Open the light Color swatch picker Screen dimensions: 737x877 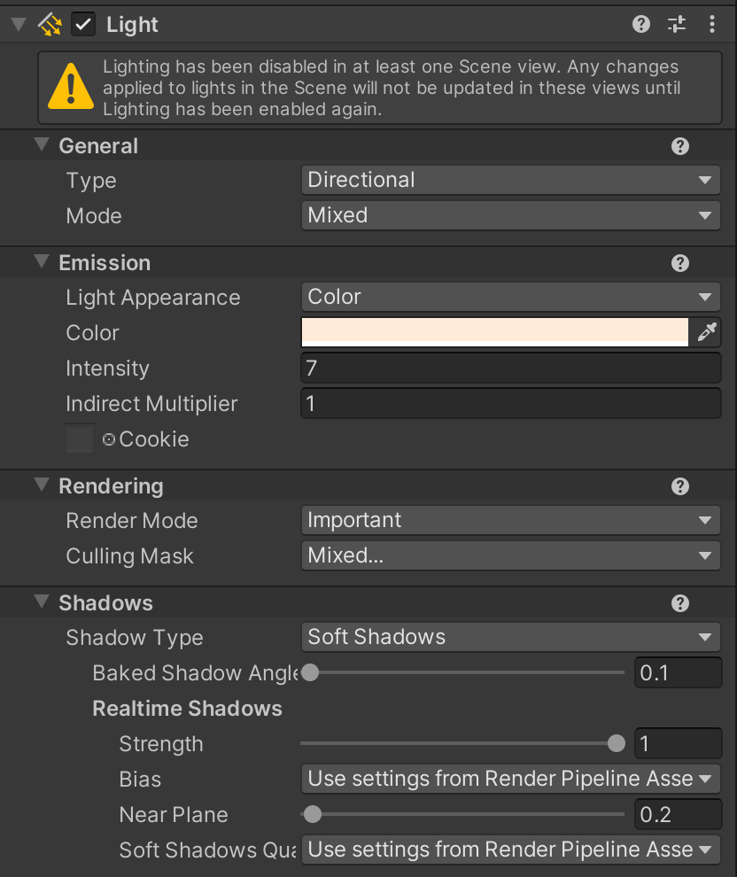(494, 332)
